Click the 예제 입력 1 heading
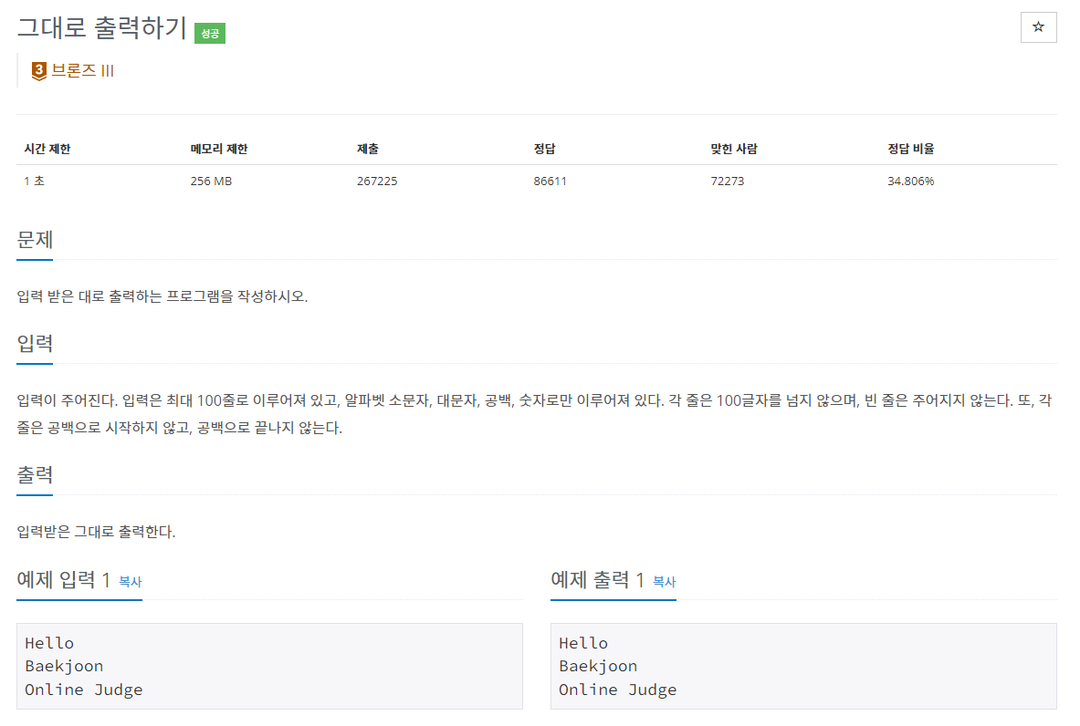The image size is (1080, 726). (x=63, y=580)
